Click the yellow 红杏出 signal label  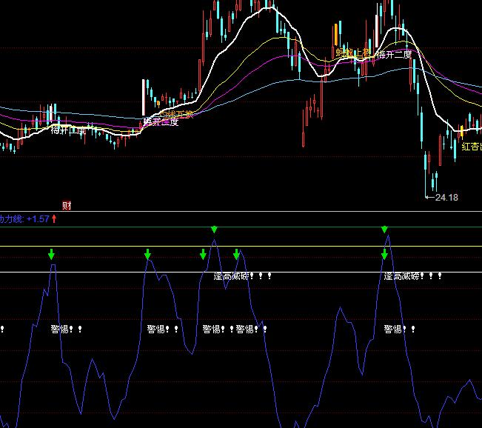(x=471, y=147)
